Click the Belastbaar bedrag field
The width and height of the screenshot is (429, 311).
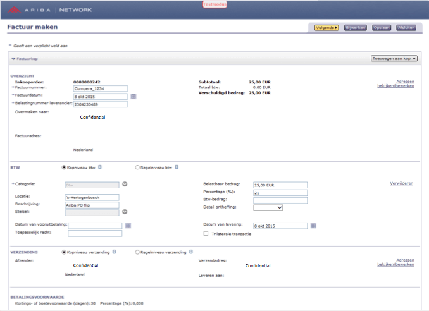click(x=280, y=185)
